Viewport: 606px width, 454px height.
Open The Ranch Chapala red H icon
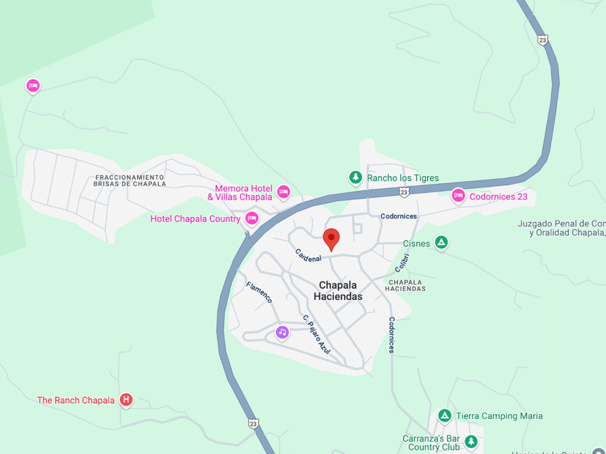126,400
